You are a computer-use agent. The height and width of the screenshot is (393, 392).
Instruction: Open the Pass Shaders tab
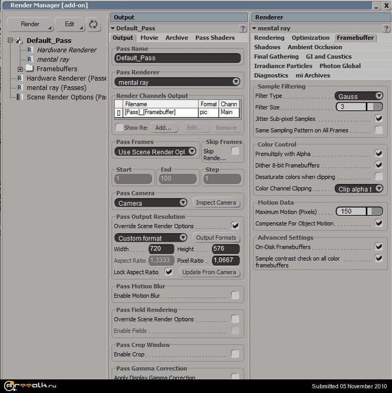pyautogui.click(x=215, y=38)
